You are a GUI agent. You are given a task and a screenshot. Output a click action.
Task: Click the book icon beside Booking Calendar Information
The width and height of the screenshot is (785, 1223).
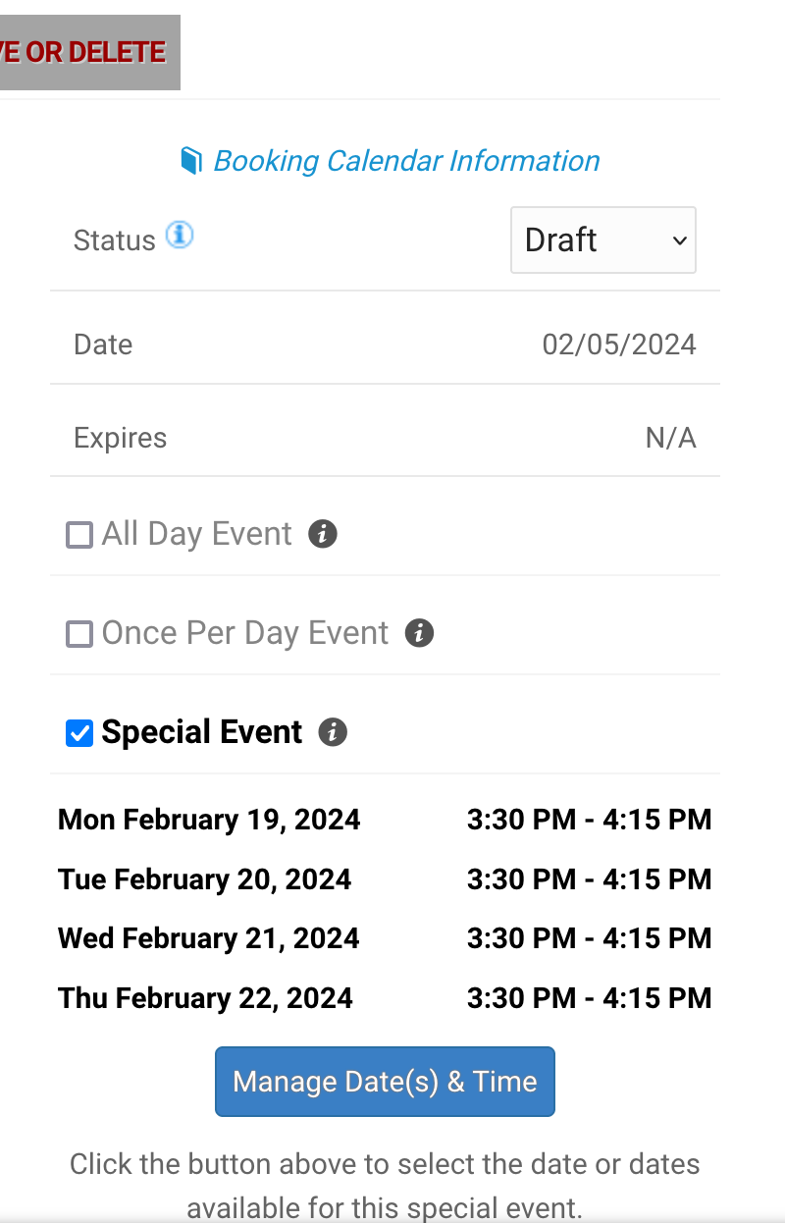(x=191, y=161)
